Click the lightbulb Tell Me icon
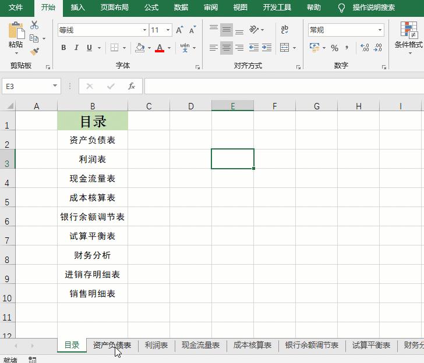This screenshot has width=424, height=363. coord(341,8)
